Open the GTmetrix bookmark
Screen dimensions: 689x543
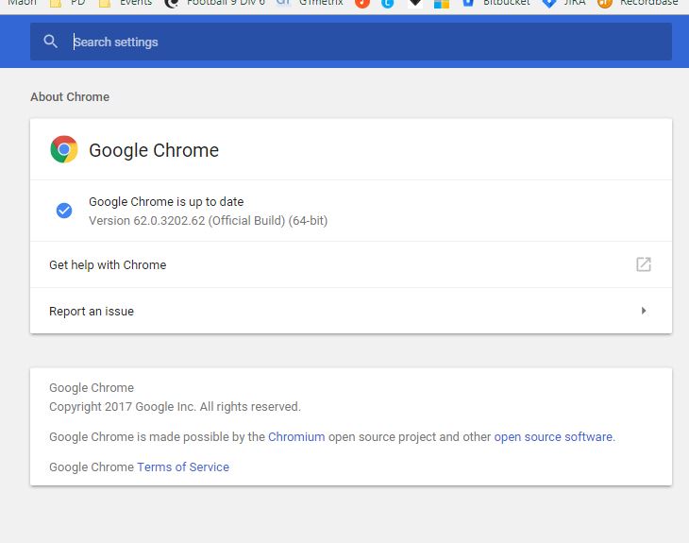[x=310, y=4]
